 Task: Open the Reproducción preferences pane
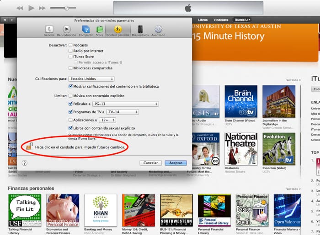click(x=67, y=31)
